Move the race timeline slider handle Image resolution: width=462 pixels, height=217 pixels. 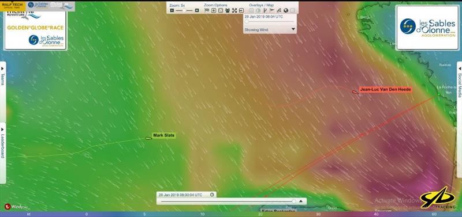[293, 201]
